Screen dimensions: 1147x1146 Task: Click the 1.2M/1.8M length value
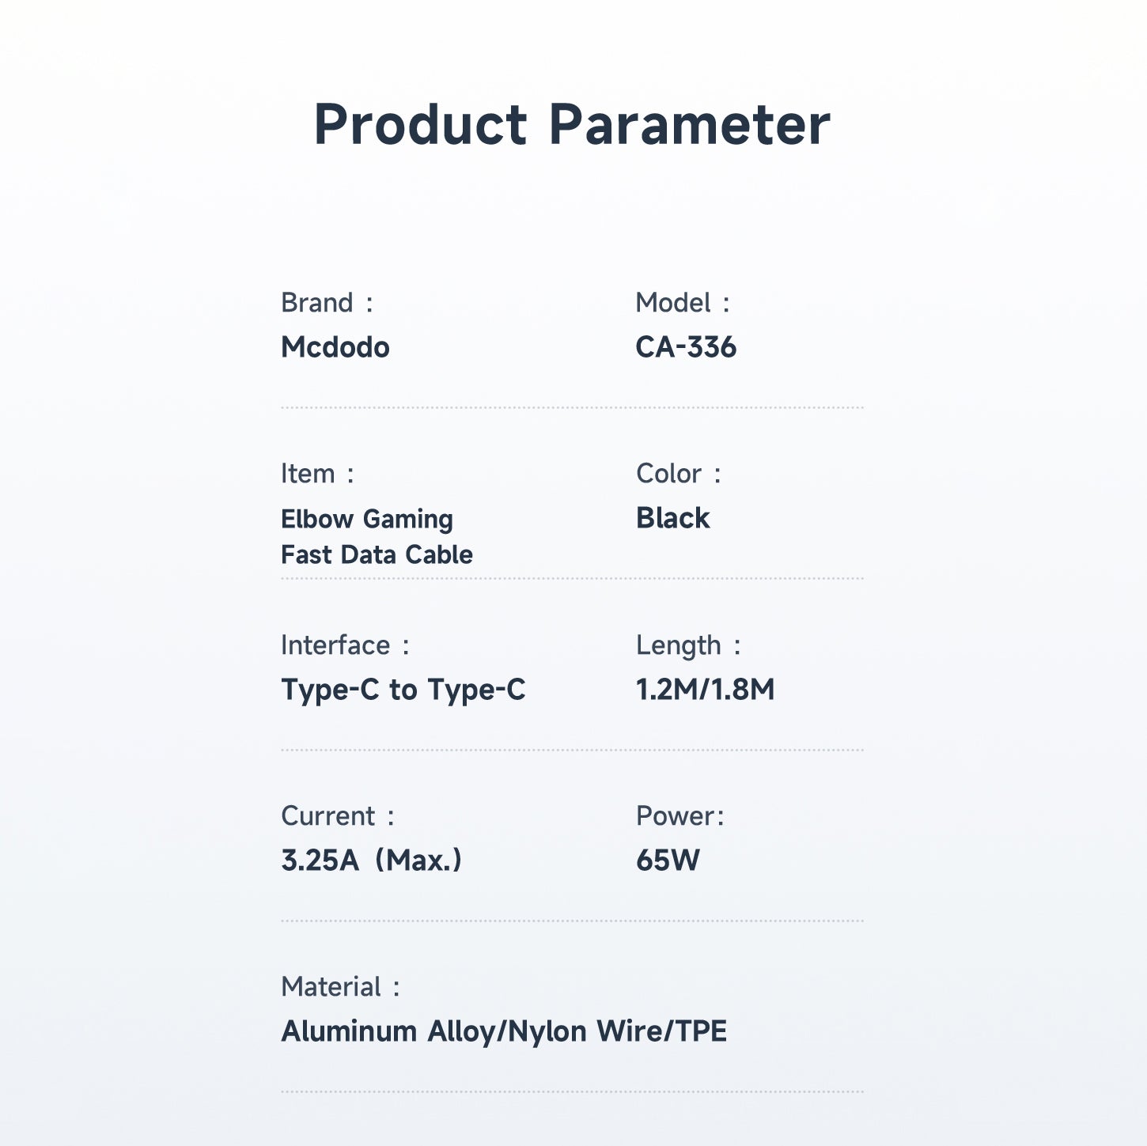(x=706, y=690)
